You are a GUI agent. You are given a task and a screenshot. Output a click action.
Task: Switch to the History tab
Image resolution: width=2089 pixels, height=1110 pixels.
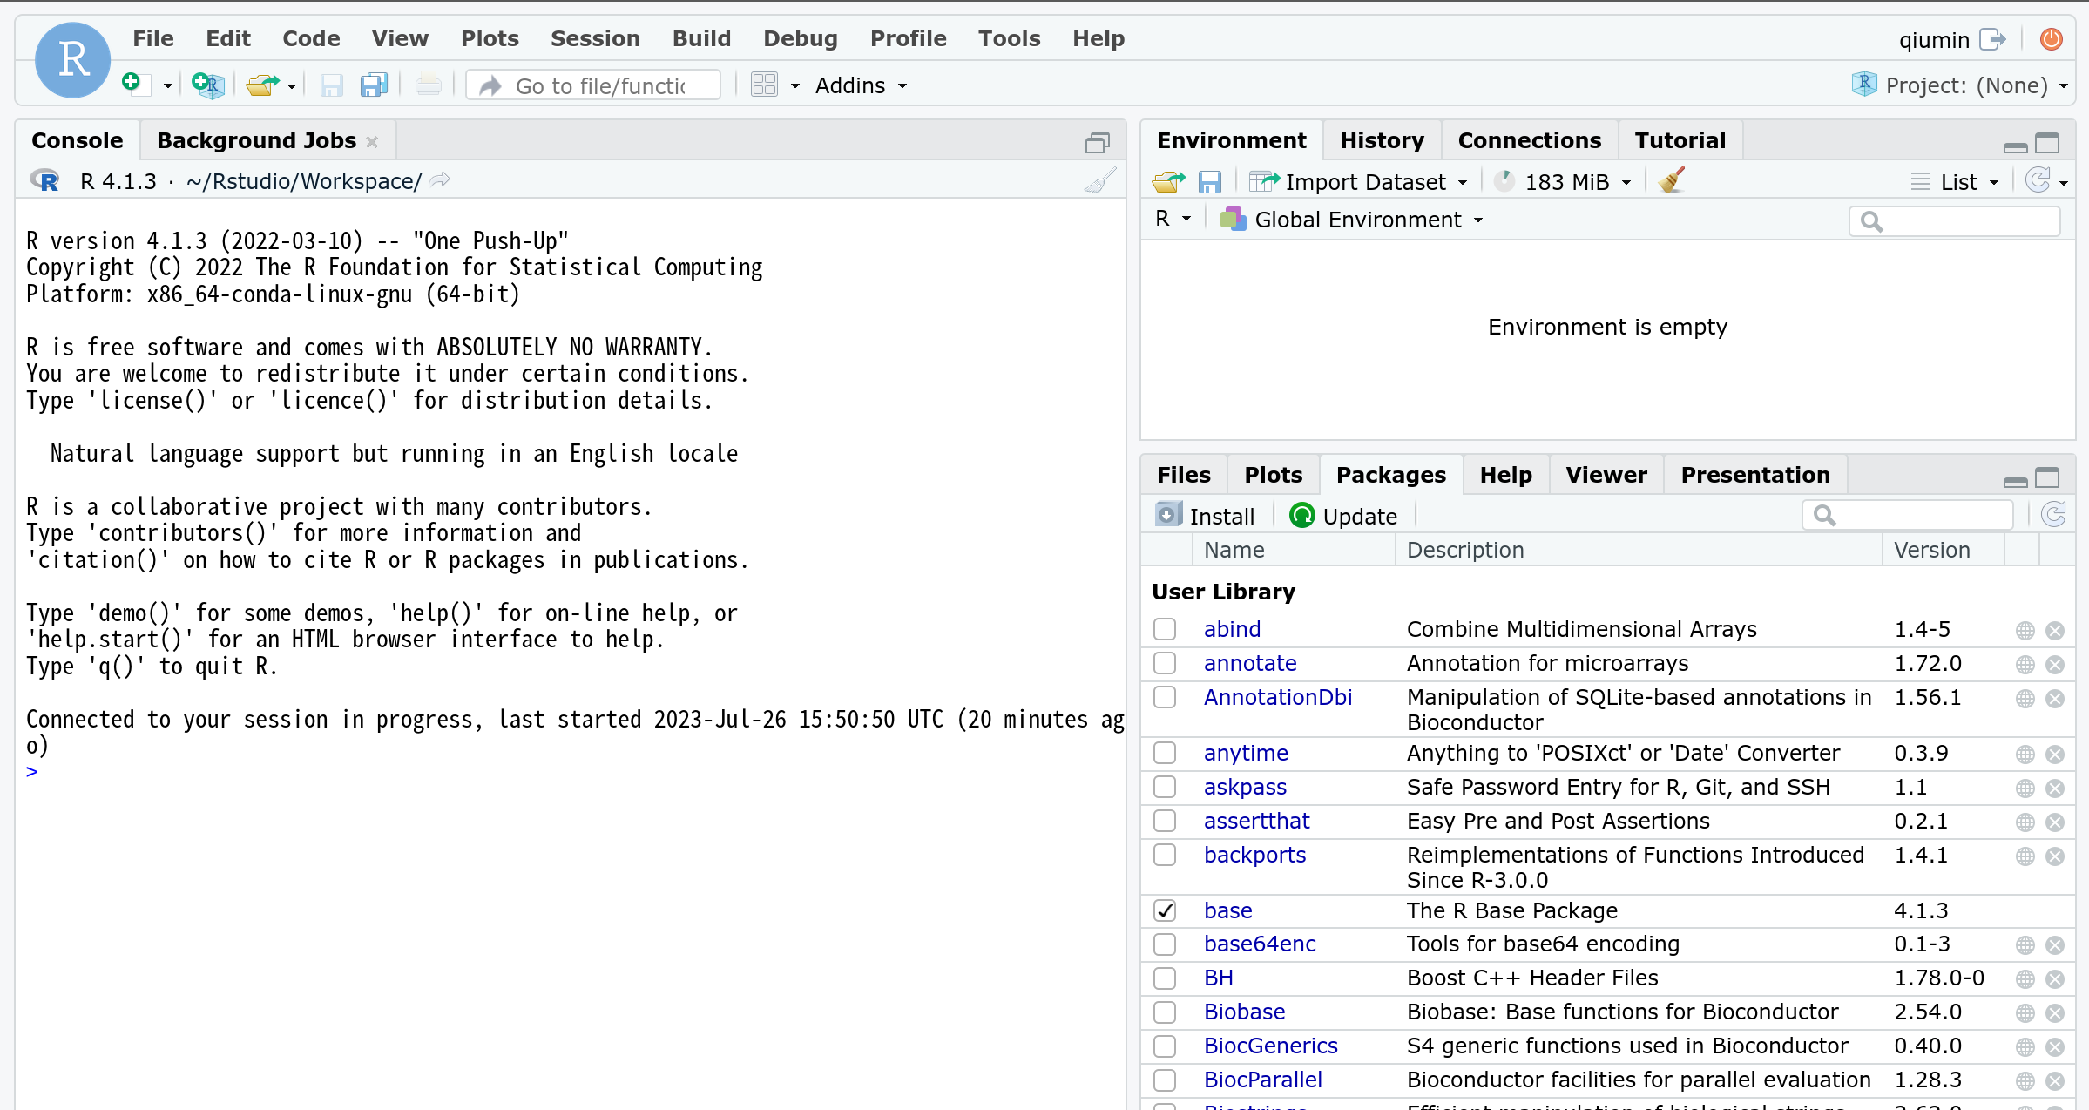click(x=1382, y=140)
